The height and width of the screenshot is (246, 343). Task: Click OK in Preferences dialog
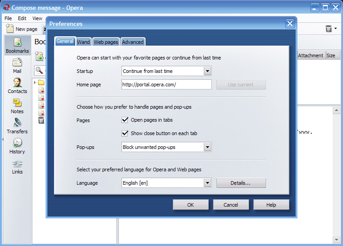coord(191,205)
